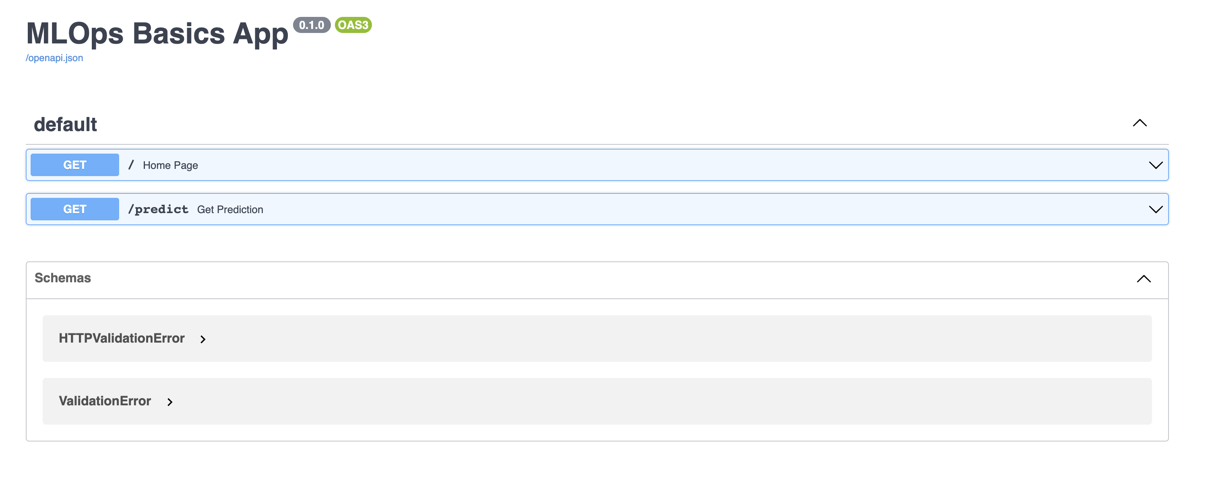
Task: Click the GET badge for /predict
Action: click(74, 209)
